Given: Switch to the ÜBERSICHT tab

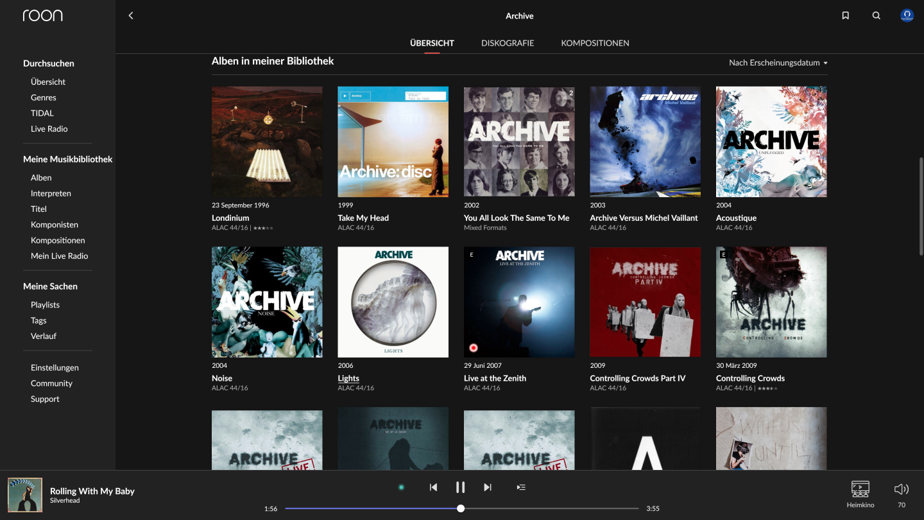Looking at the screenshot, I should coord(432,43).
